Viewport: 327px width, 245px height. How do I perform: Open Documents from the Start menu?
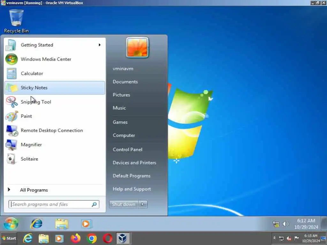125,82
